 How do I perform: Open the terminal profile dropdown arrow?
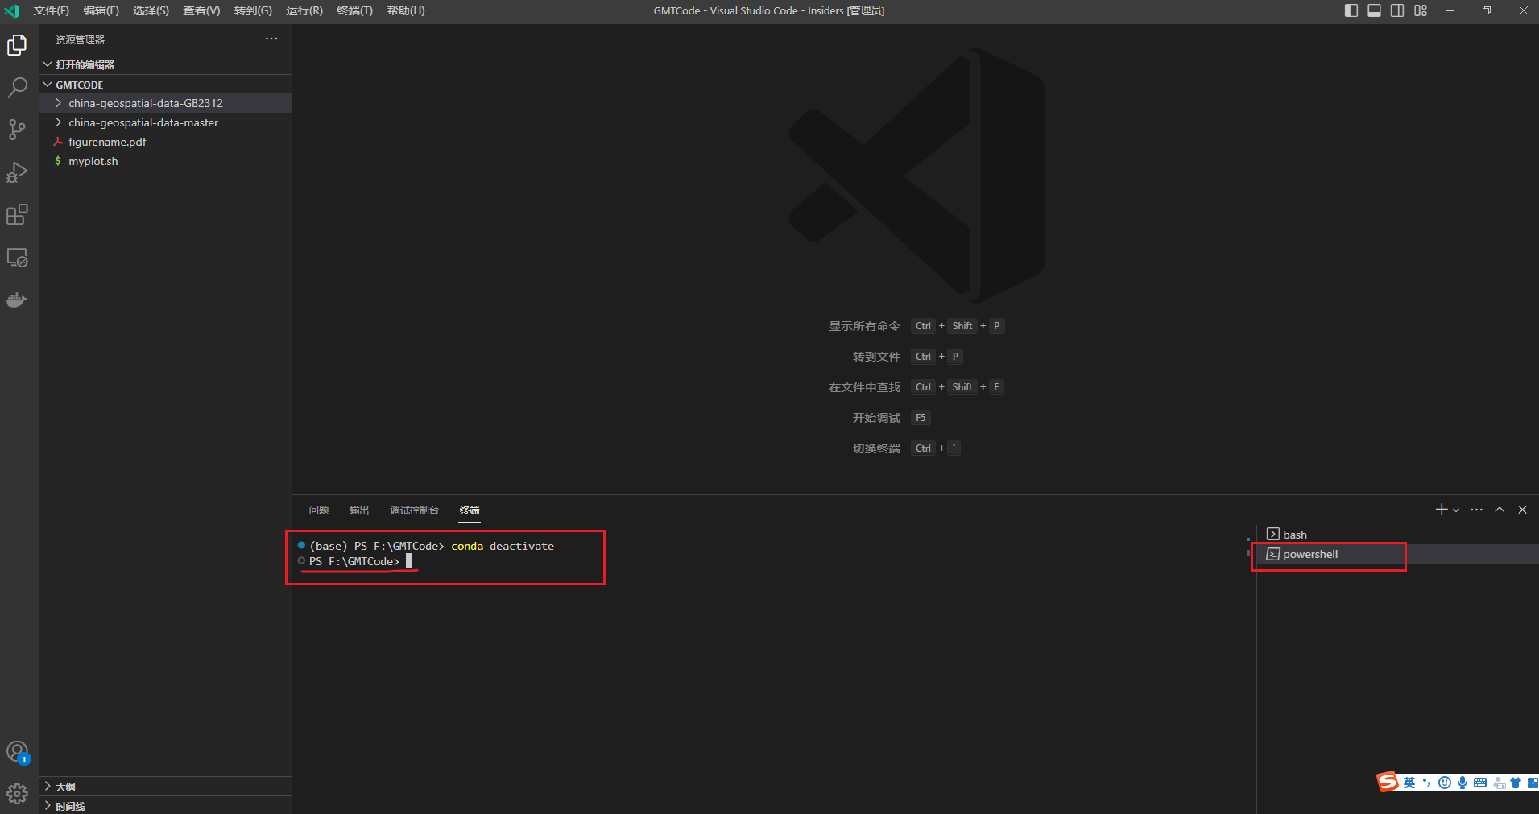[1454, 509]
